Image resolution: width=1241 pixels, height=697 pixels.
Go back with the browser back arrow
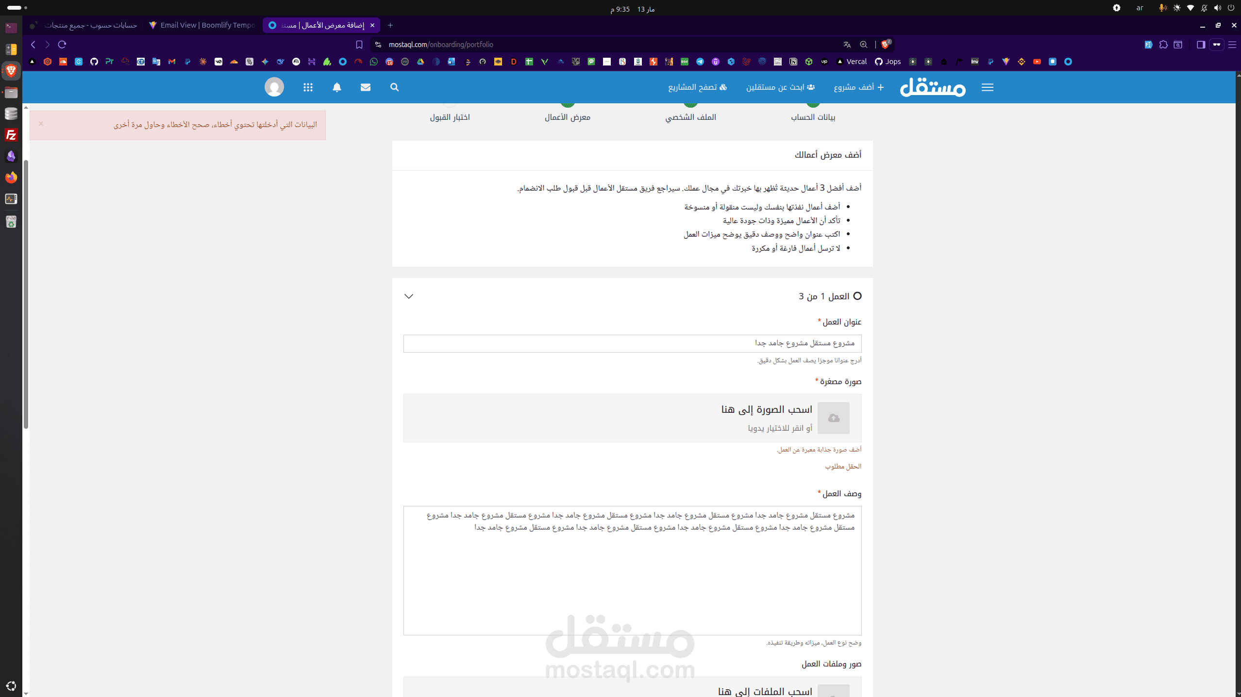pyautogui.click(x=33, y=45)
